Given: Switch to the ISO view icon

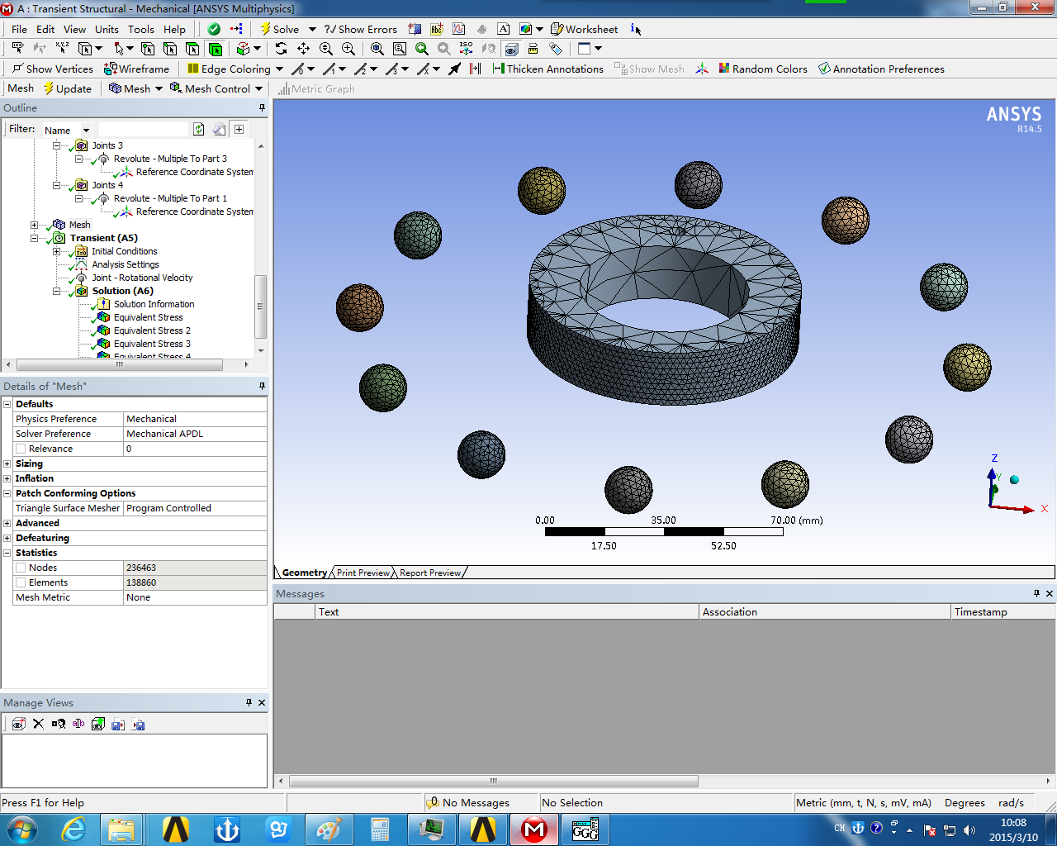Looking at the screenshot, I should click(467, 49).
